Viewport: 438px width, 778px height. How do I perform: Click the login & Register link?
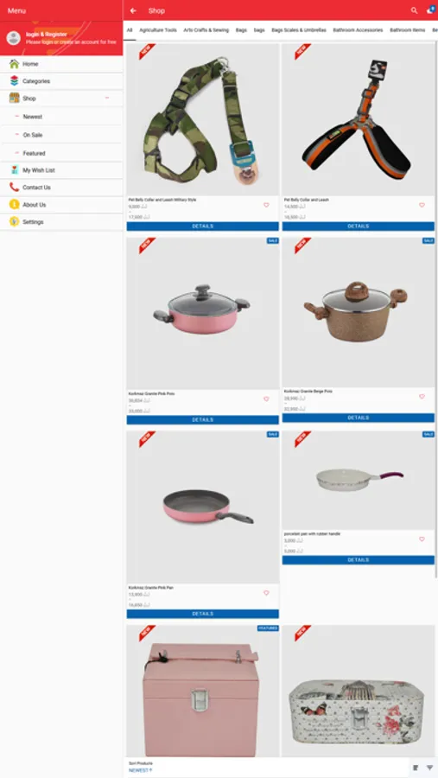point(46,35)
